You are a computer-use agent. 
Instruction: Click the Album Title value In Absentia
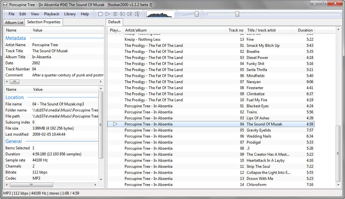point(42,57)
